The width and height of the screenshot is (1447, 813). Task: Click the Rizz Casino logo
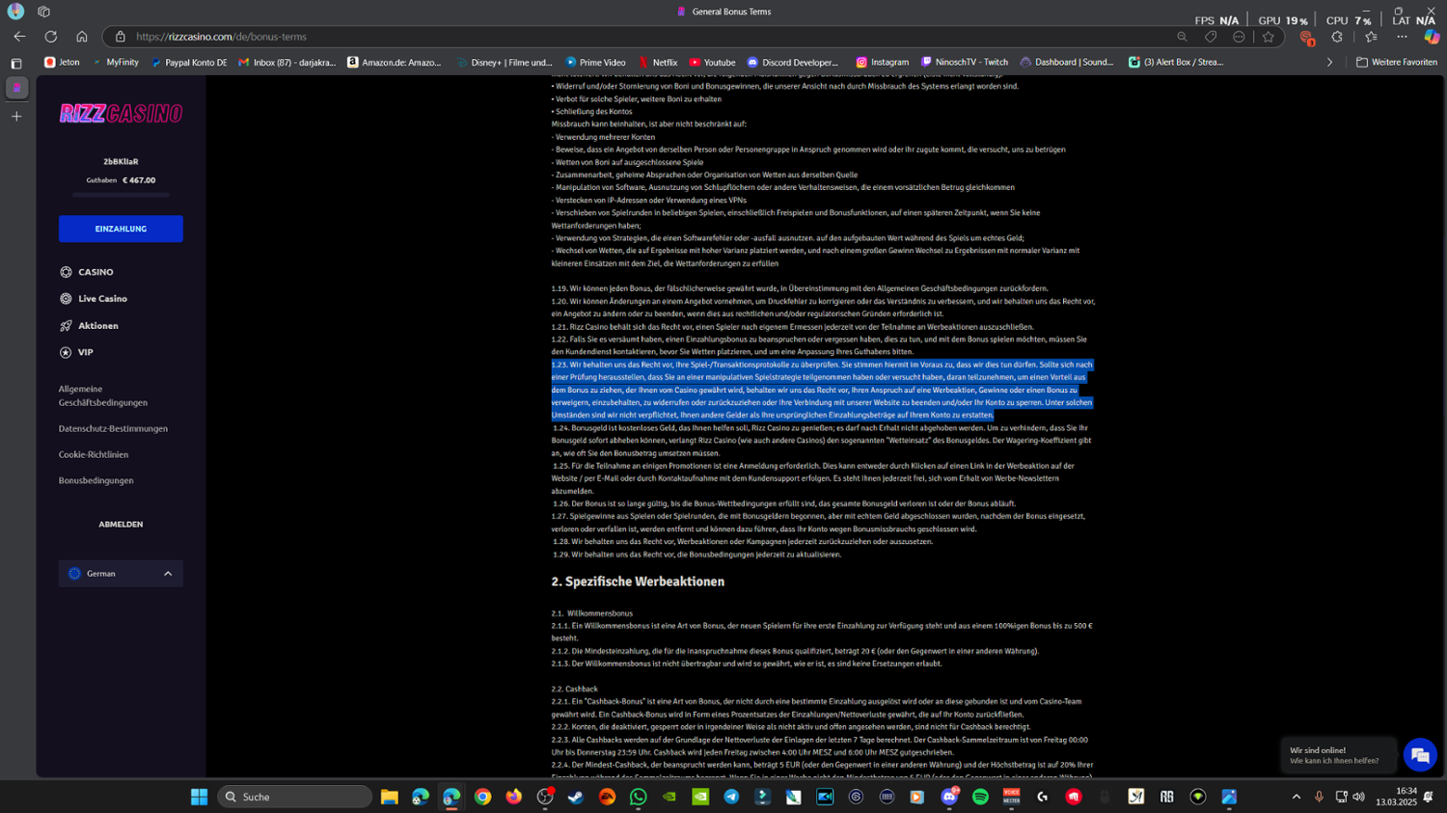pyautogui.click(x=121, y=114)
